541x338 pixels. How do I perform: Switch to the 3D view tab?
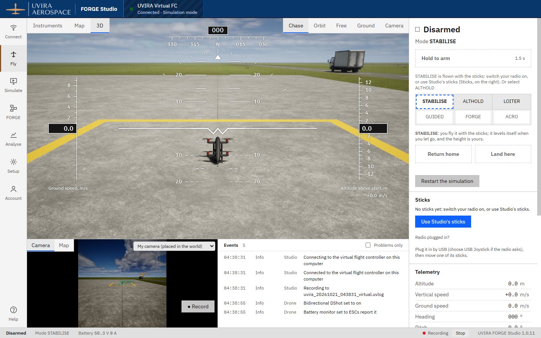tap(100, 26)
